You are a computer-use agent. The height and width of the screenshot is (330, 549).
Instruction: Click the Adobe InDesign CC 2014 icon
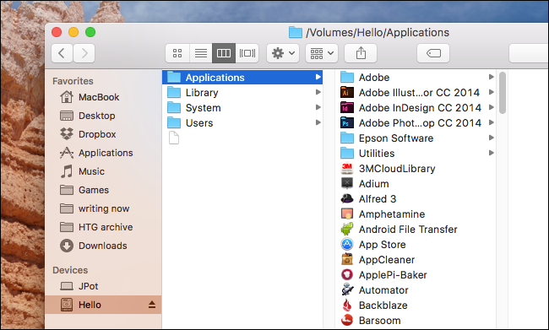[347, 107]
